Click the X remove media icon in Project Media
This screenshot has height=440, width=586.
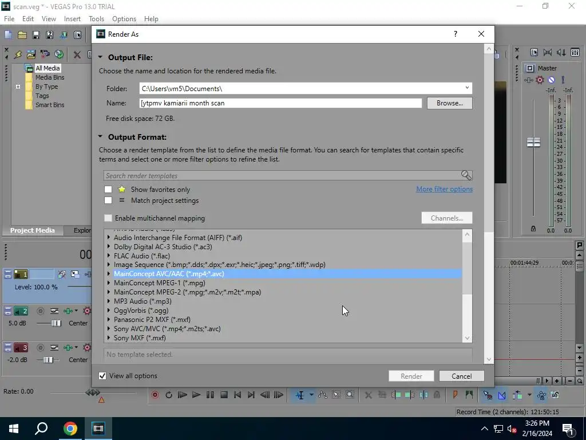click(77, 54)
